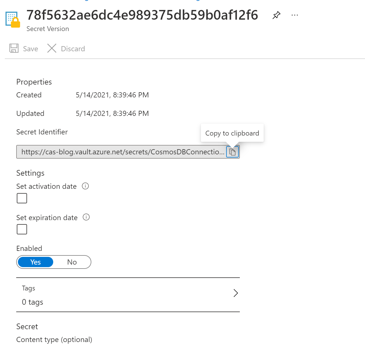The width and height of the screenshot is (365, 346).
Task: Click the Save button label
Action: click(30, 49)
